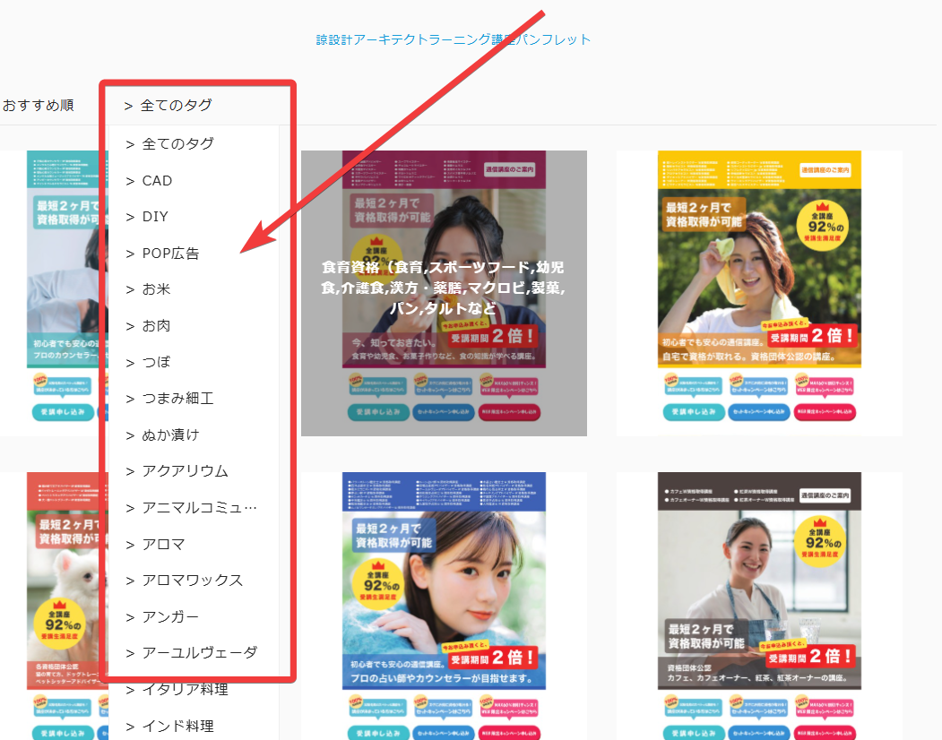Image resolution: width=942 pixels, height=740 pixels.
Task: Open the blue プロの占い師 pamphlet thumbnail
Action: (x=444, y=606)
